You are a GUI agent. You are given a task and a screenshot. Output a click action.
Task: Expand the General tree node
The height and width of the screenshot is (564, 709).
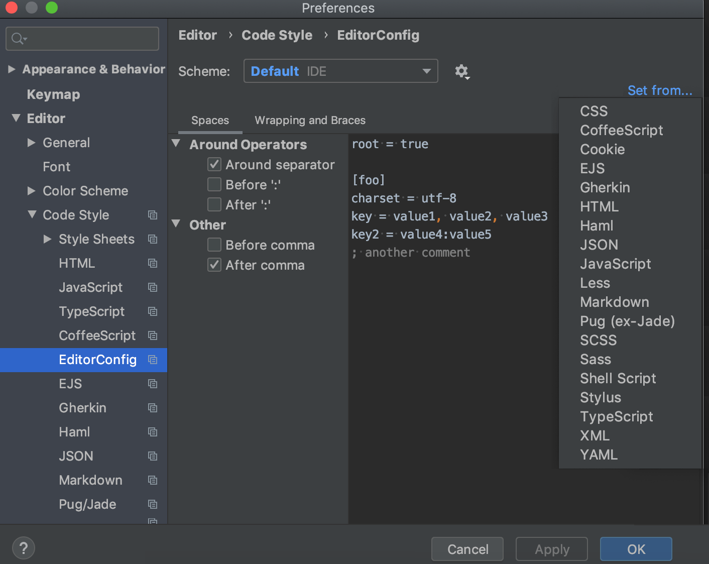(32, 143)
